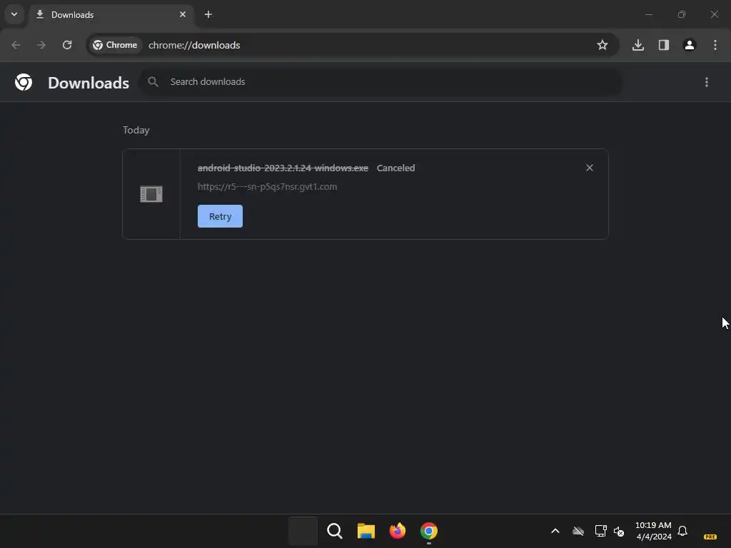Open a new tab with plus button

(x=208, y=14)
